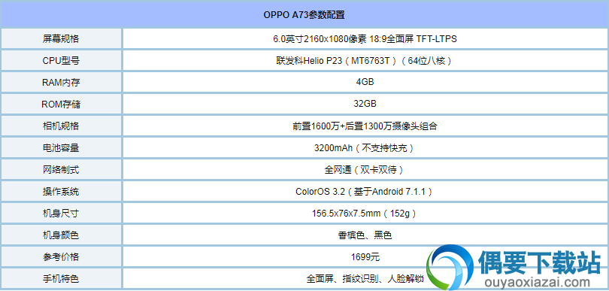This screenshot has height=291, width=609.
Task: Select the ROM存储 label cell
Action: (x=62, y=104)
